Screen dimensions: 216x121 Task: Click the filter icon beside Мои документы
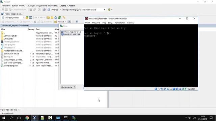(x=30, y=17)
